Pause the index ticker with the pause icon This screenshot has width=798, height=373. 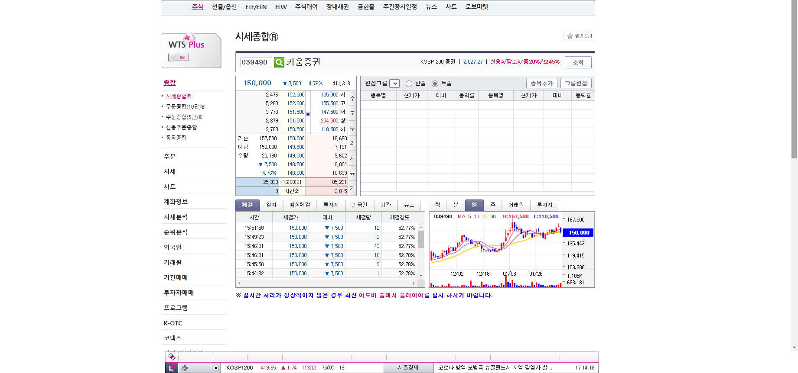pyautogui.click(x=216, y=368)
